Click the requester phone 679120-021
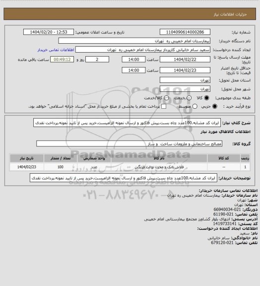The width and height of the screenshot is (260, 286). point(222,243)
